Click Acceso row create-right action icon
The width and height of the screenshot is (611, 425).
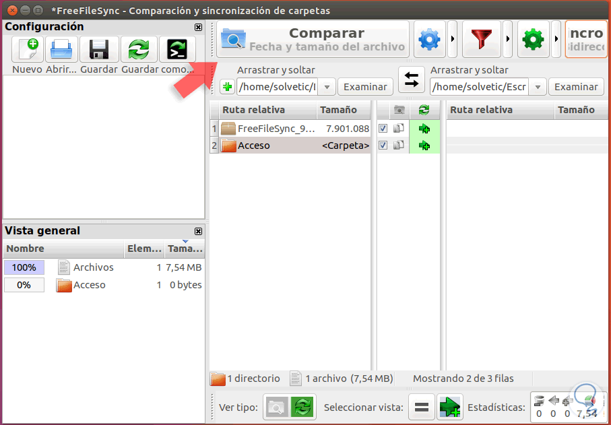[424, 145]
